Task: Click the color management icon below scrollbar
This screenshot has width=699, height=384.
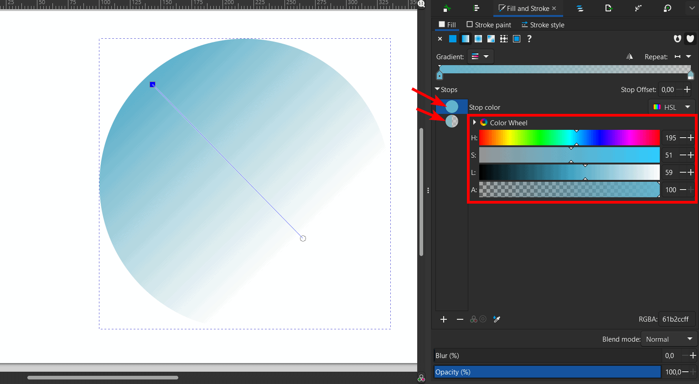Action: (421, 378)
